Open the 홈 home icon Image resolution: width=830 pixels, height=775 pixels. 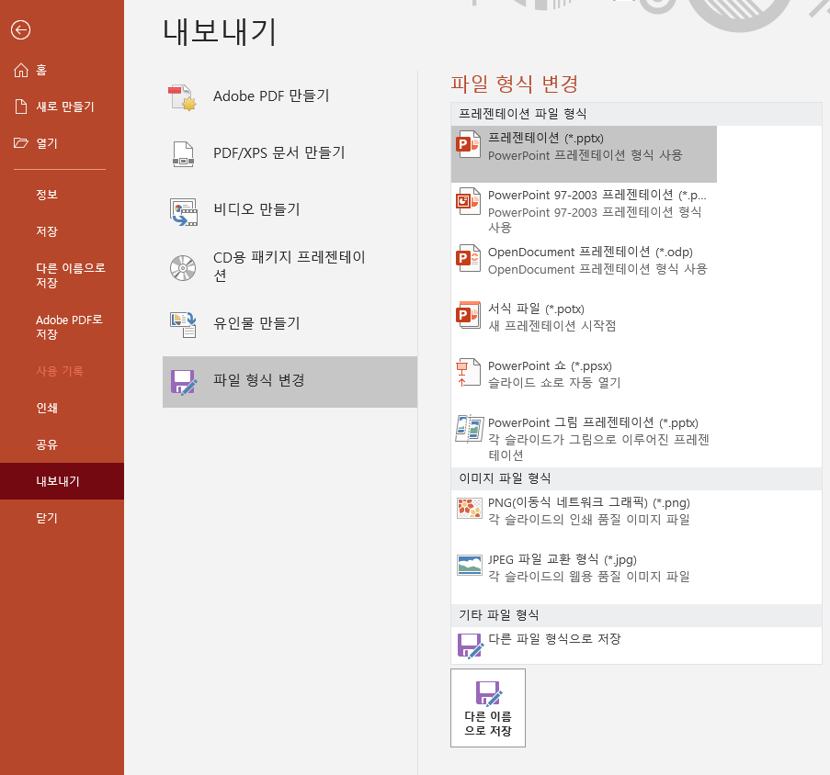pos(21,70)
